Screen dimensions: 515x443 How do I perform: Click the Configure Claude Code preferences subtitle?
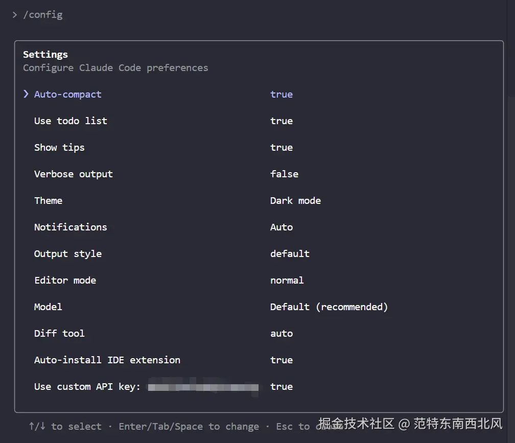click(x=115, y=67)
